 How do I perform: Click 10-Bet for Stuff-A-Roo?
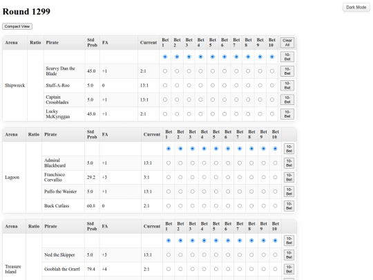[x=287, y=86]
